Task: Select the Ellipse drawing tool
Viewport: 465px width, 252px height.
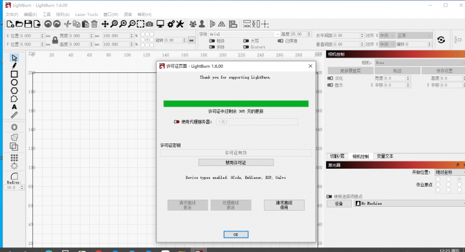Action: click(14, 82)
